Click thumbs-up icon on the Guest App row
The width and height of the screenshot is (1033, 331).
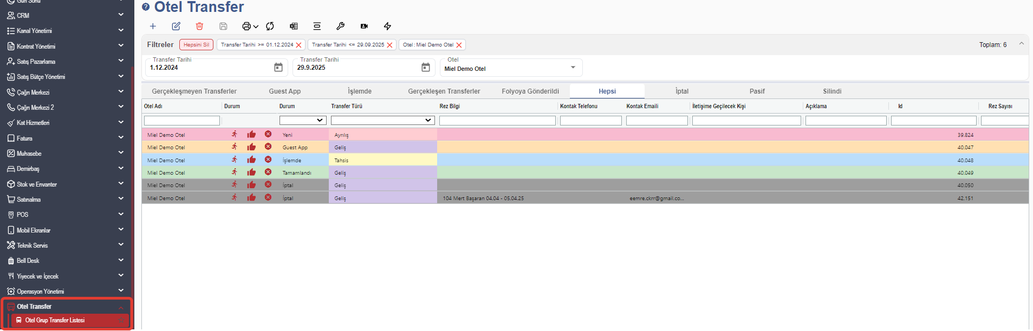pos(251,147)
